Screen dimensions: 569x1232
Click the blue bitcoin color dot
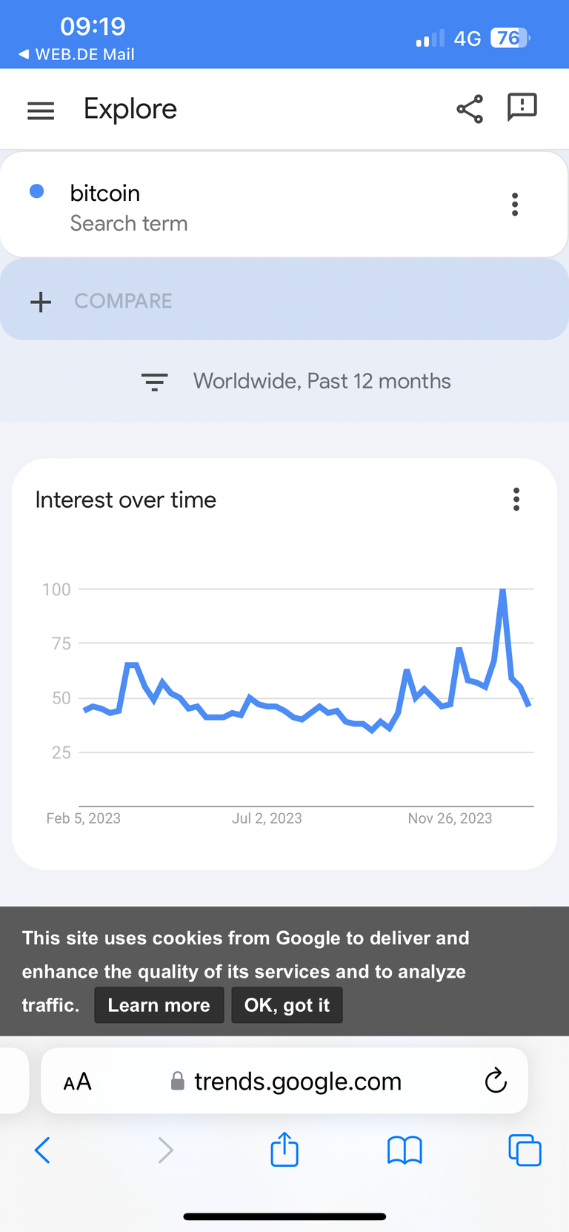click(36, 191)
